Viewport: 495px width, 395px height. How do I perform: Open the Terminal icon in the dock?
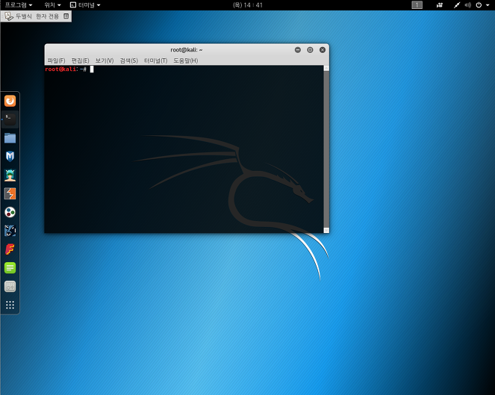(10, 119)
